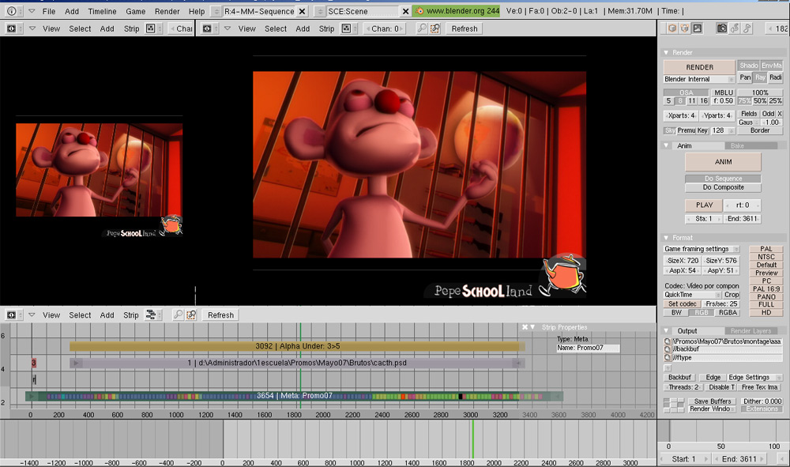Open the Render Window display dropdown

point(713,409)
